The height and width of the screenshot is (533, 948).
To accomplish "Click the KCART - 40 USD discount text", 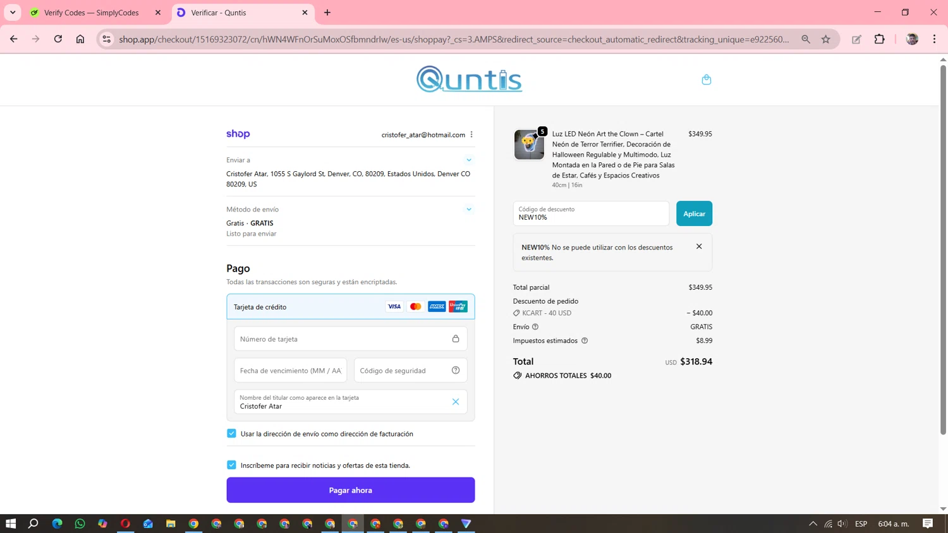I will 547,313.
